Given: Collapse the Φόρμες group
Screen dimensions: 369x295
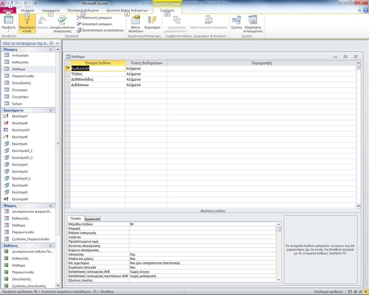Looking at the screenshot, I should pos(50,206).
